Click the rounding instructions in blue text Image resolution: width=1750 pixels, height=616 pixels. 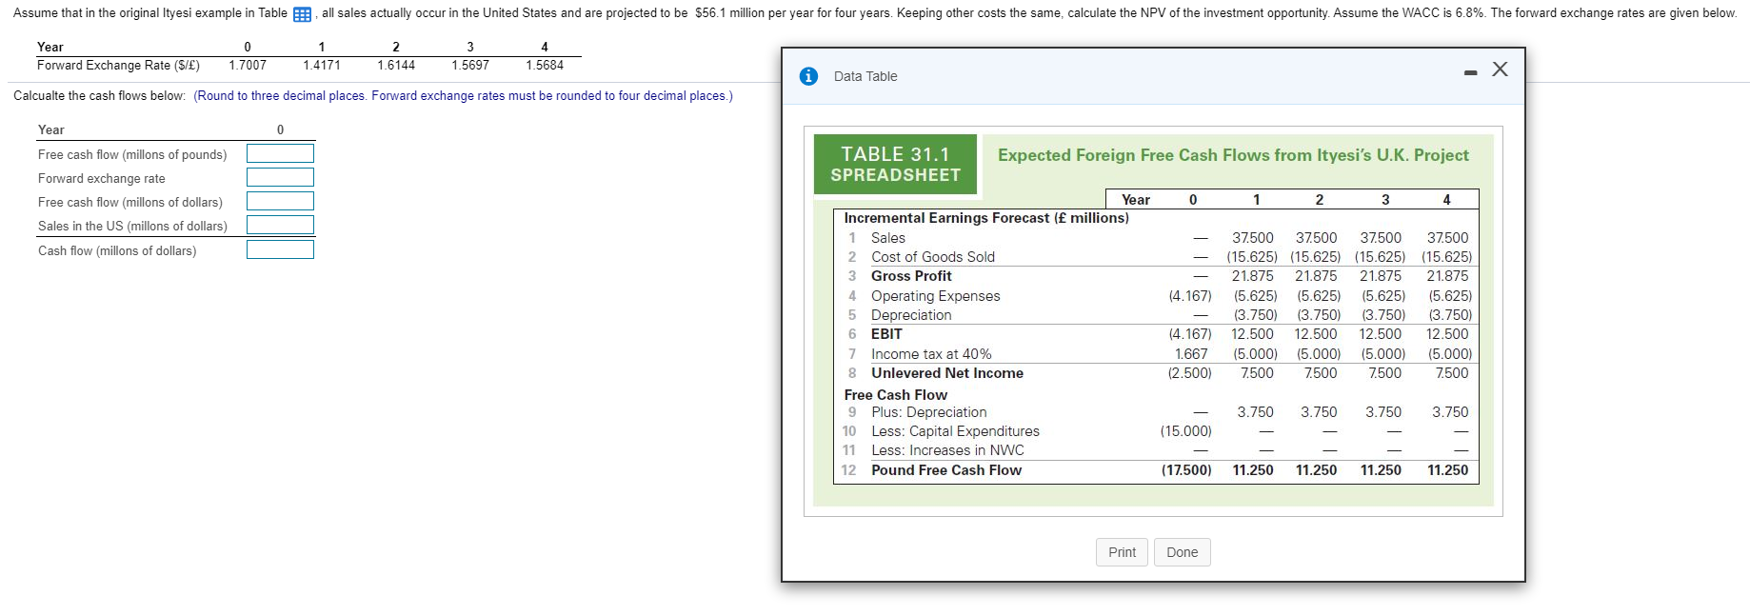click(464, 96)
